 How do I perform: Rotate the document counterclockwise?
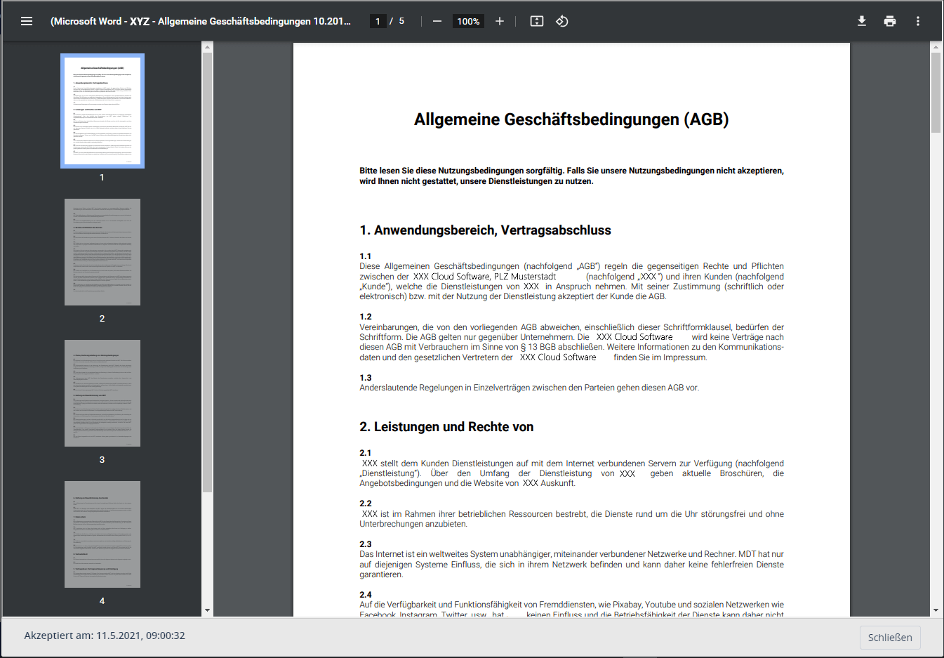(x=562, y=21)
